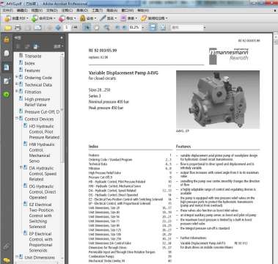Collapse Control Devices bookmark

coord(17,118)
